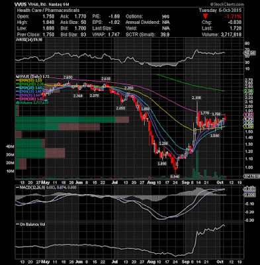Click the 2.650 peak price annotation

coord(67,78)
